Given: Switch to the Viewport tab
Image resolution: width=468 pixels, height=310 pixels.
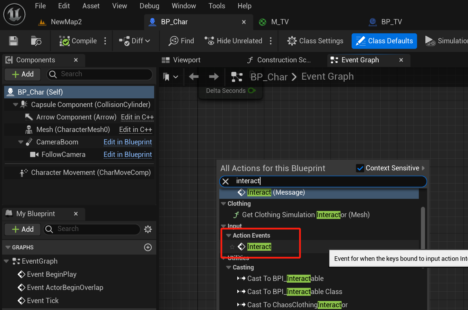Looking at the screenshot, I should coord(181,60).
